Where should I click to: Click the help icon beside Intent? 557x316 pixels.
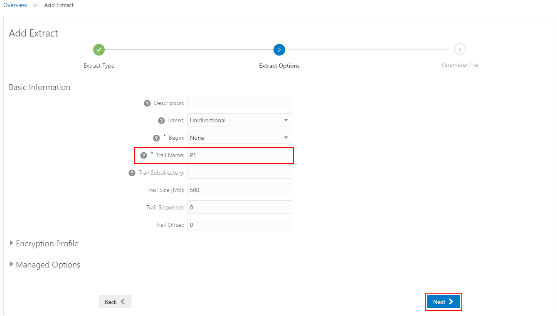click(x=162, y=121)
